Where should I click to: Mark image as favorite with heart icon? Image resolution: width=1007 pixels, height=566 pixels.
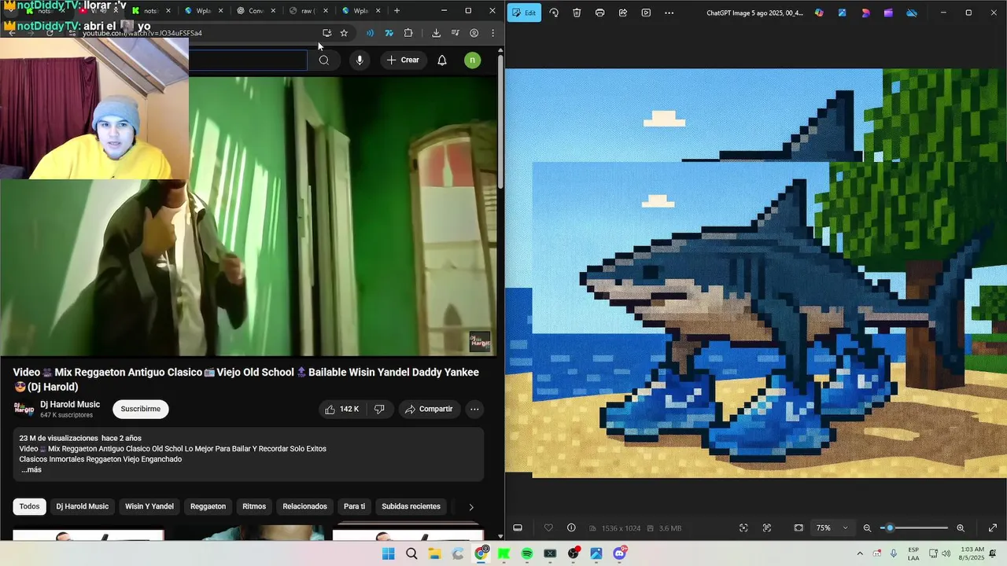pyautogui.click(x=548, y=527)
